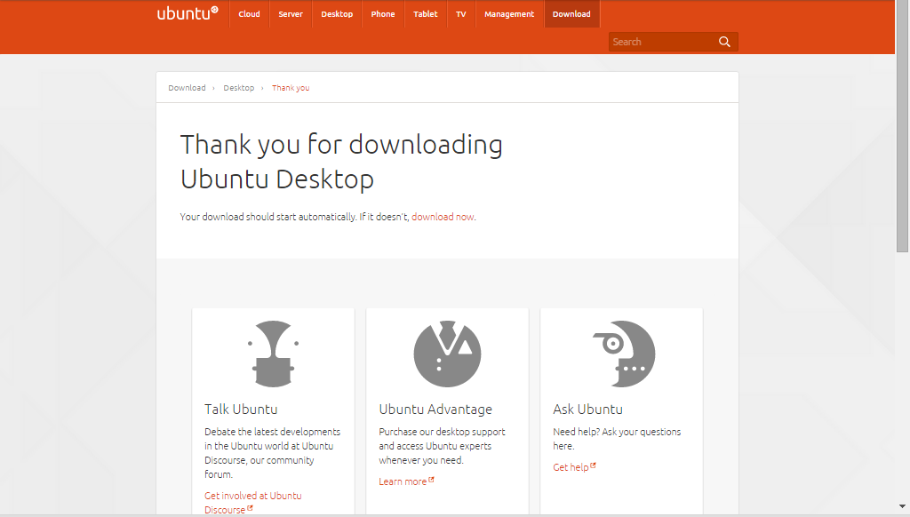Click the search magnifier icon

[x=724, y=42]
